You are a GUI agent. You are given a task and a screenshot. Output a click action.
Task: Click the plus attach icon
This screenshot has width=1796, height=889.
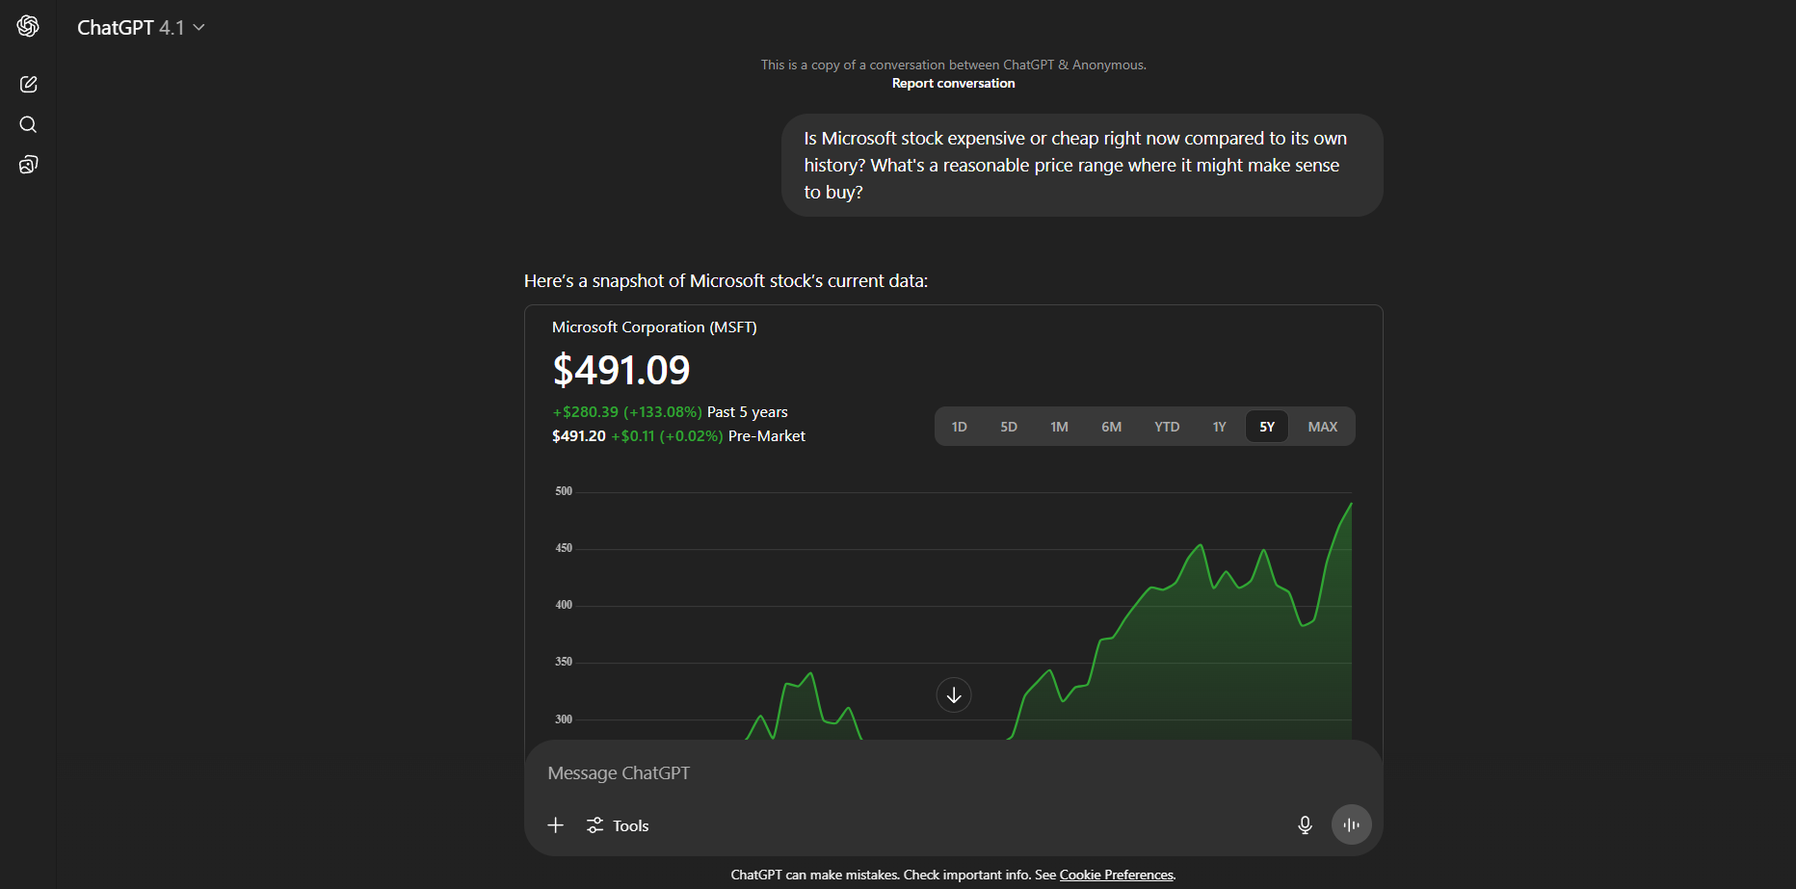556,825
